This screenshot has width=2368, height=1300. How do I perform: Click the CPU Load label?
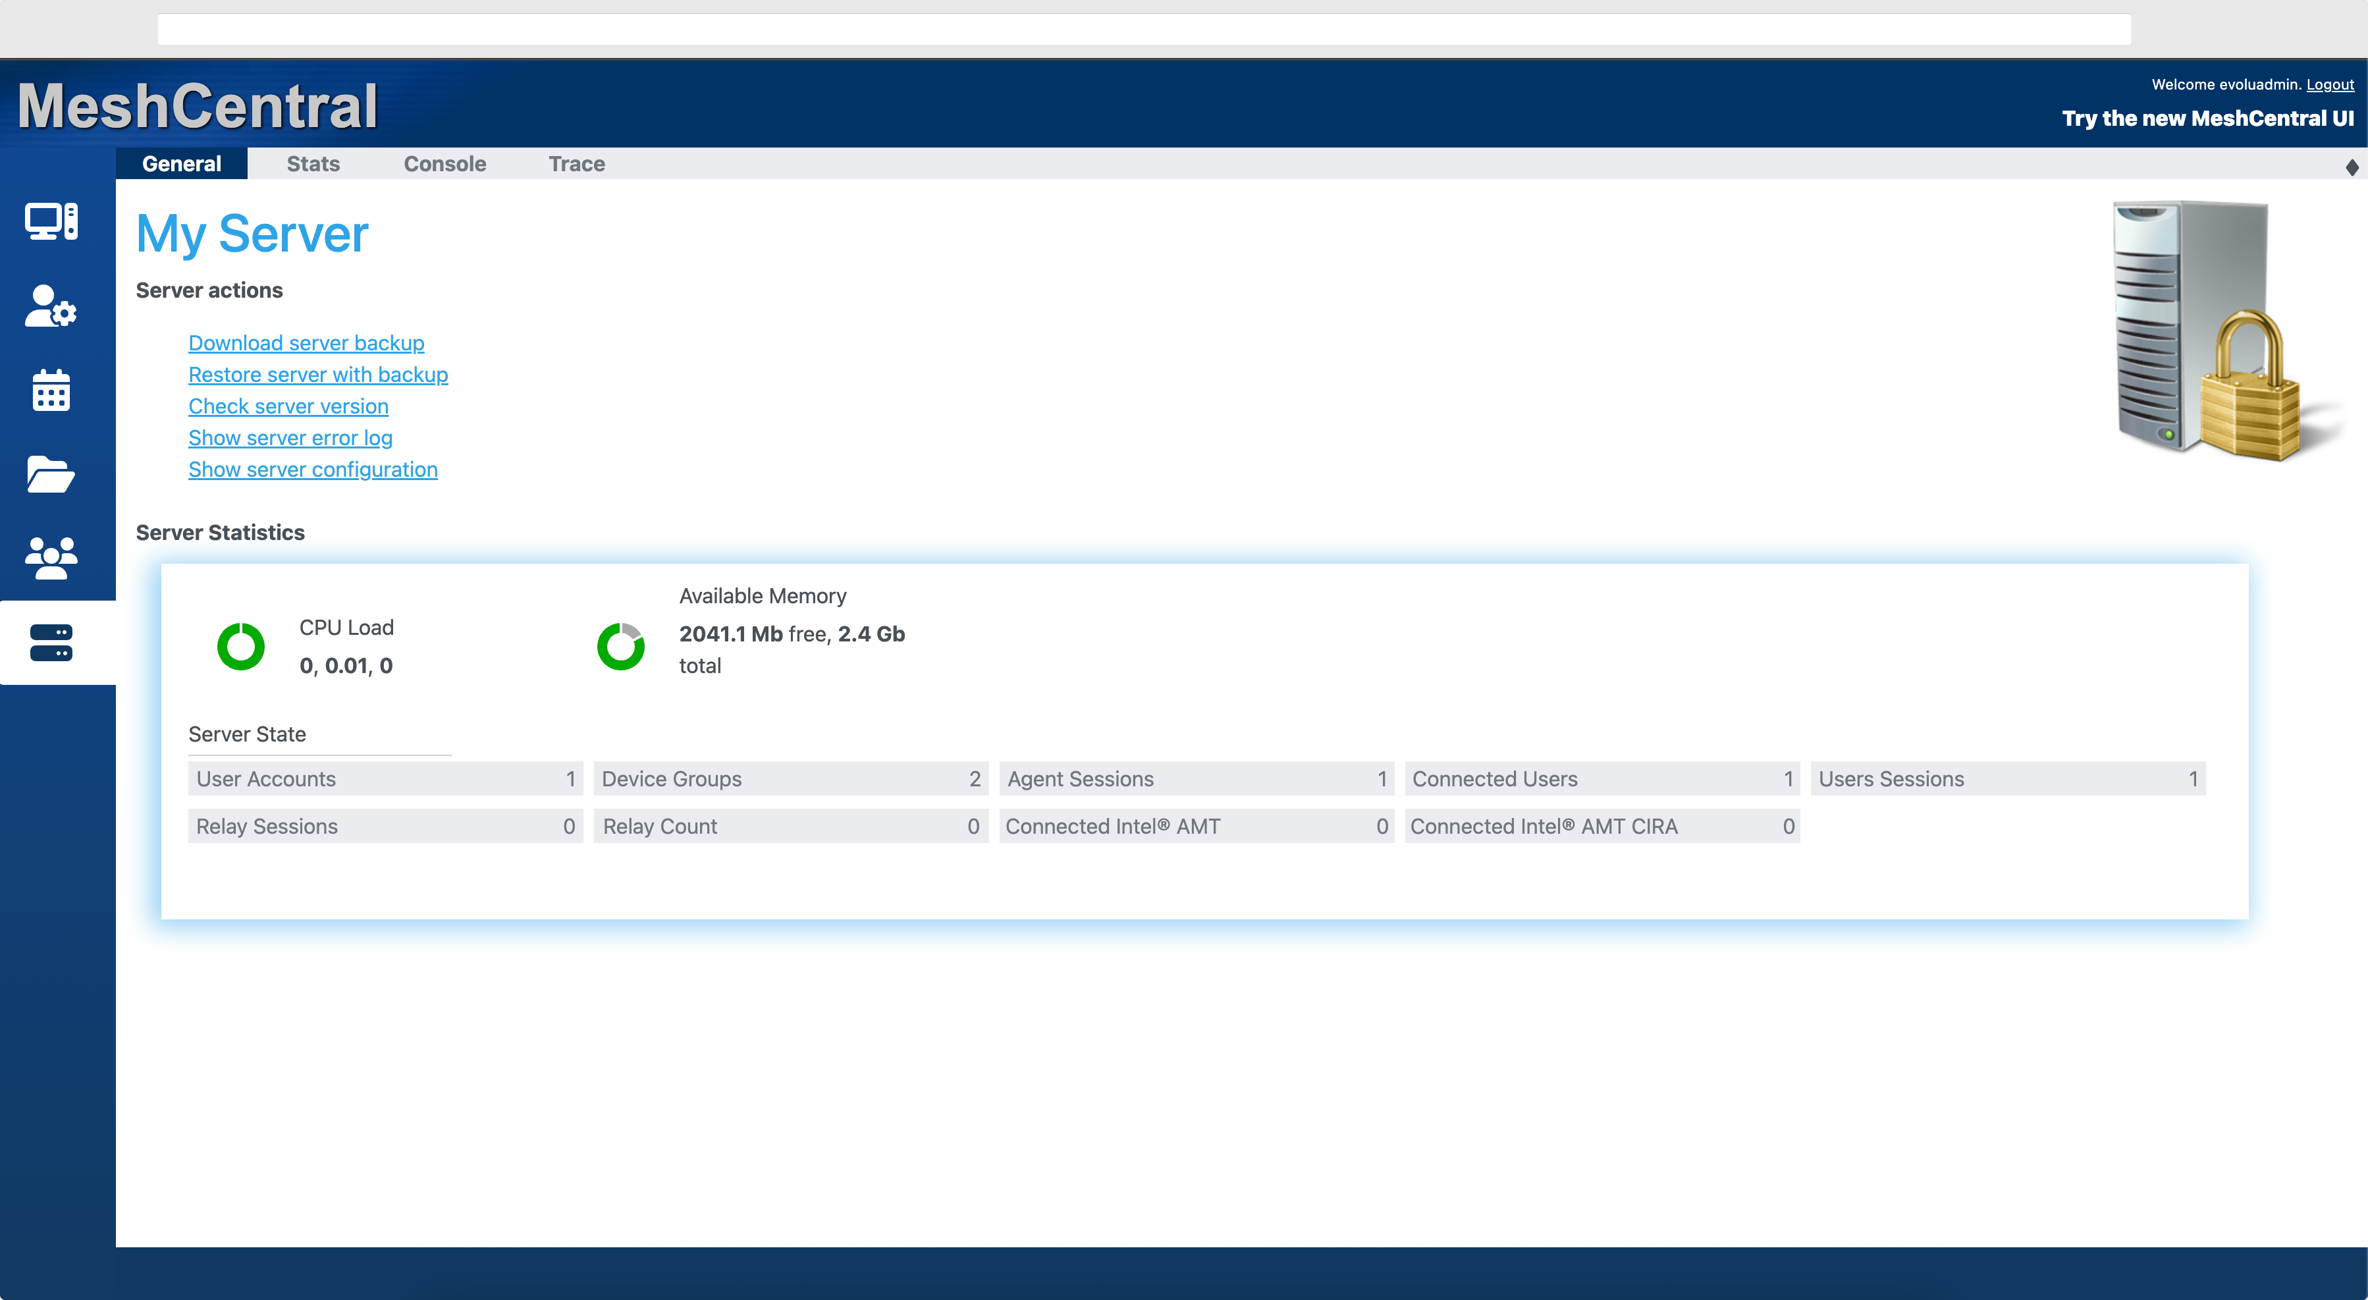(x=346, y=627)
